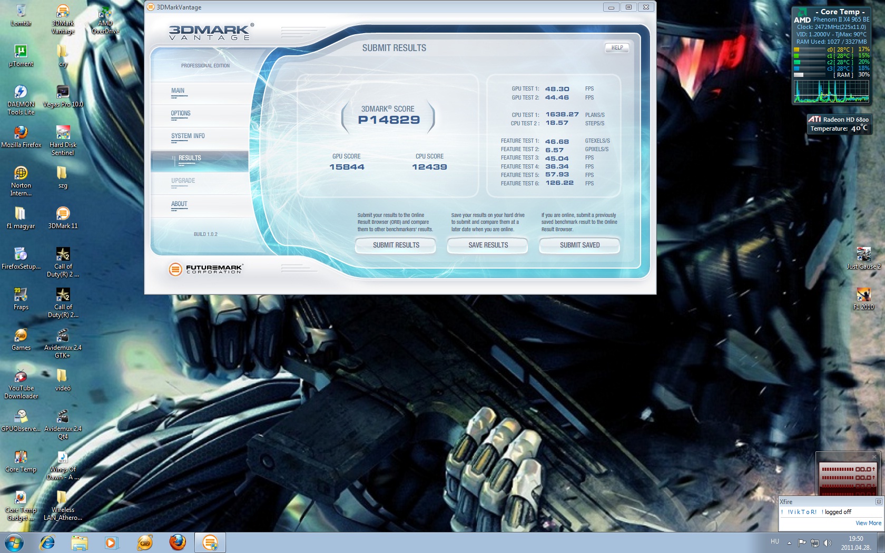The height and width of the screenshot is (553, 885).
Task: Select the Games explorer icon
Action: [x=21, y=340]
